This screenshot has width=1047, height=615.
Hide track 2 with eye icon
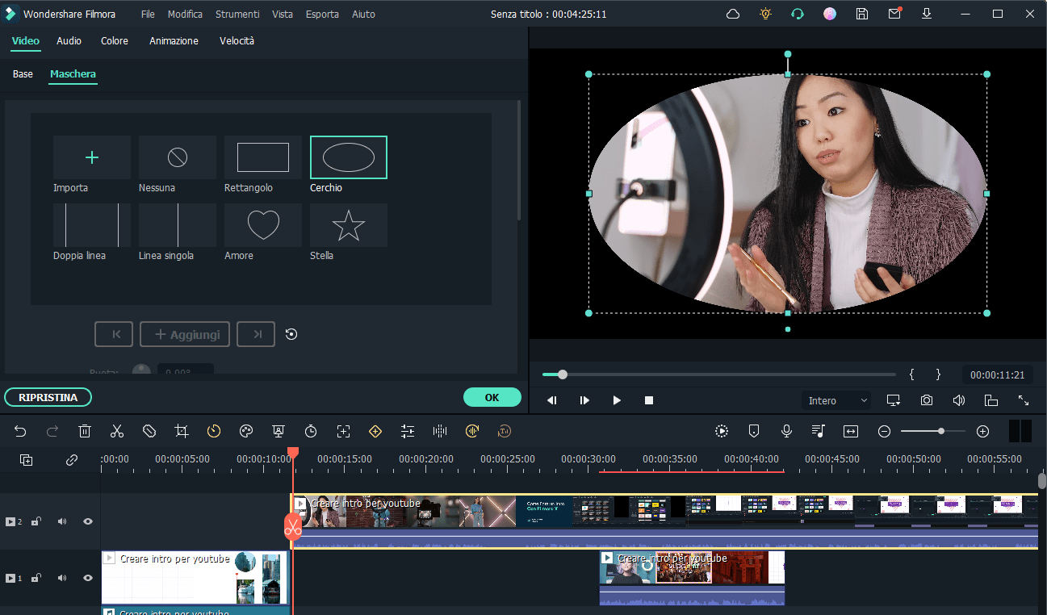click(x=88, y=521)
